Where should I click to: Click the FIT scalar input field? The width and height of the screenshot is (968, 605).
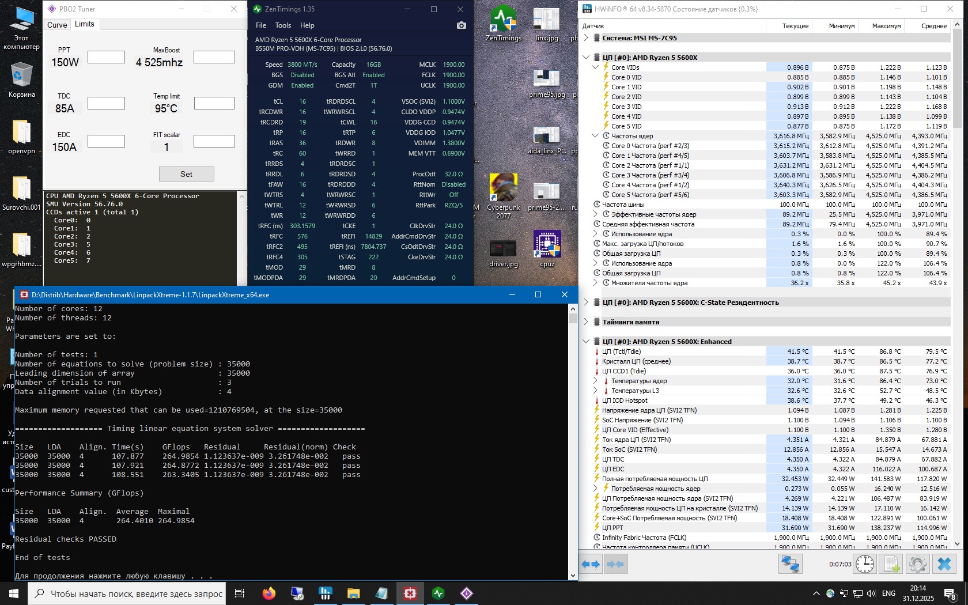[x=214, y=141]
